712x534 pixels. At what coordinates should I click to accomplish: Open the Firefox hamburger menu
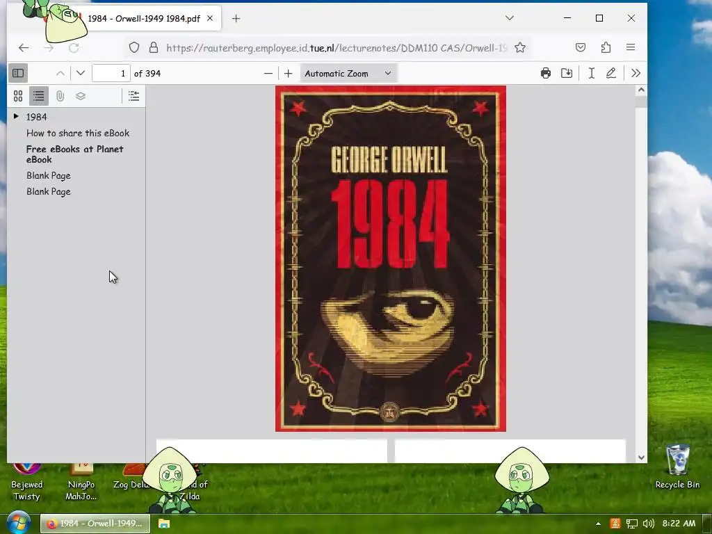tap(630, 47)
